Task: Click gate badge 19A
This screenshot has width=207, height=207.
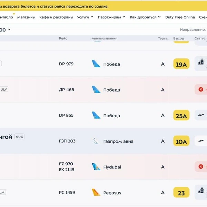Action: point(181,64)
